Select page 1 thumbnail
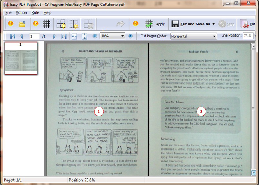This screenshot has height=185, width=259. tap(21, 58)
